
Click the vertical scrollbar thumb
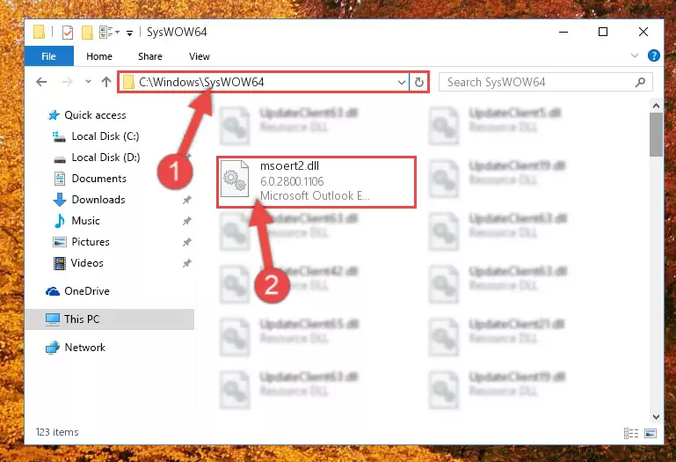656,135
